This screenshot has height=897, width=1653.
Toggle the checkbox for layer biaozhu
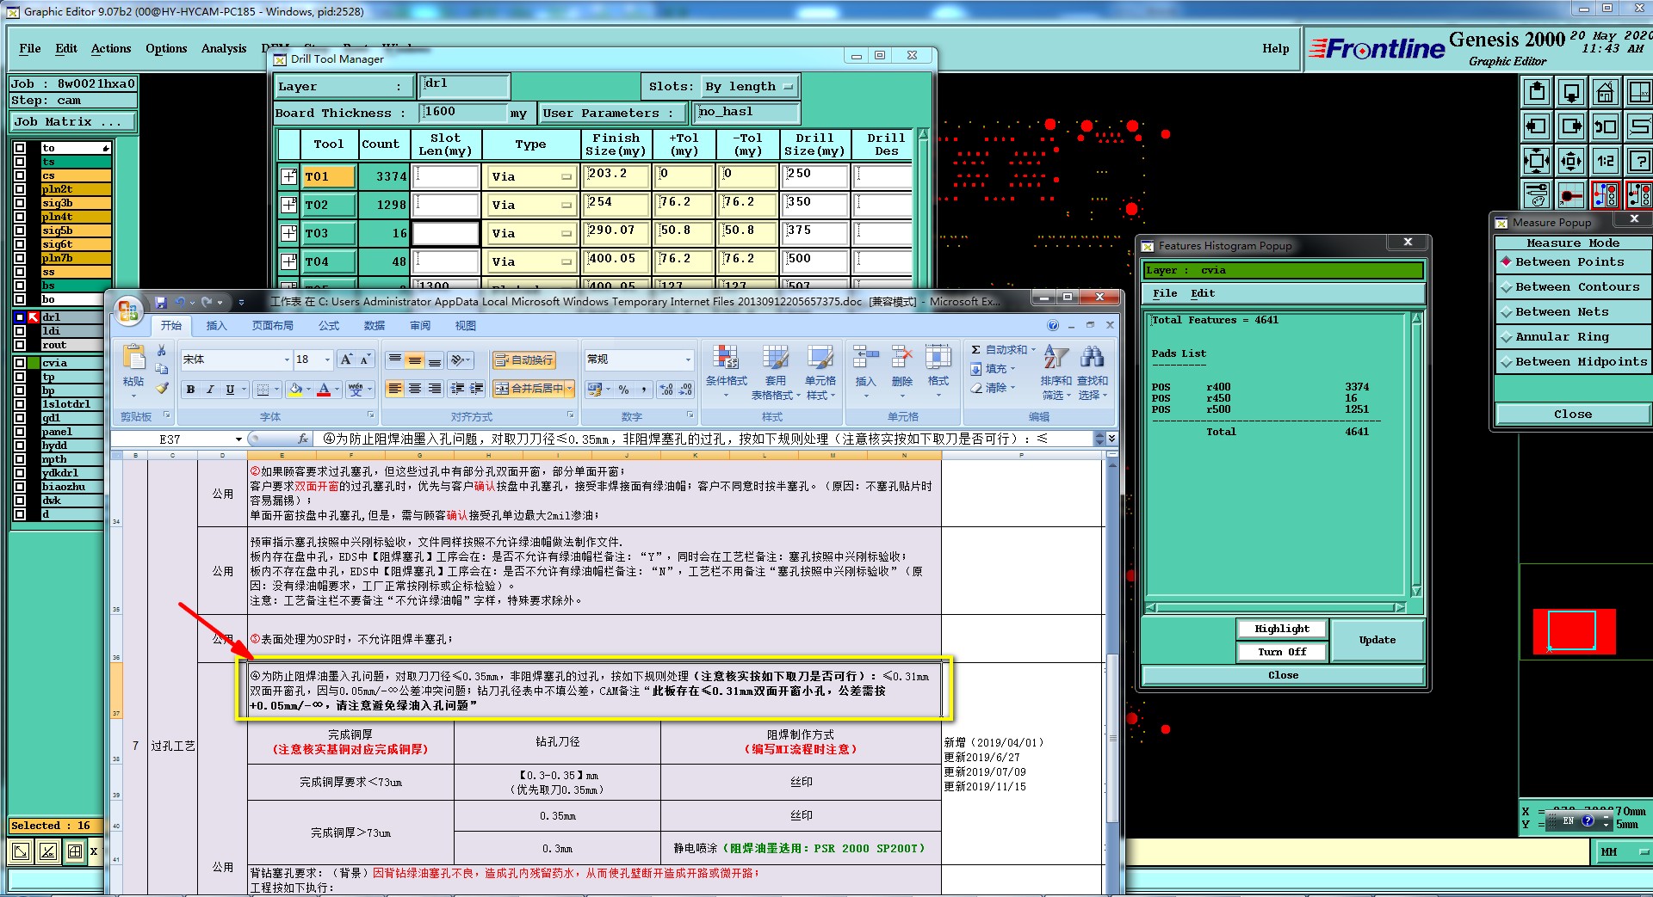pyautogui.click(x=20, y=487)
